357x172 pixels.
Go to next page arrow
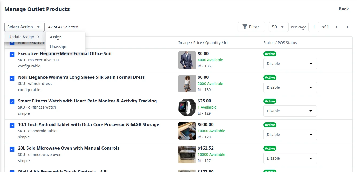pos(348,27)
